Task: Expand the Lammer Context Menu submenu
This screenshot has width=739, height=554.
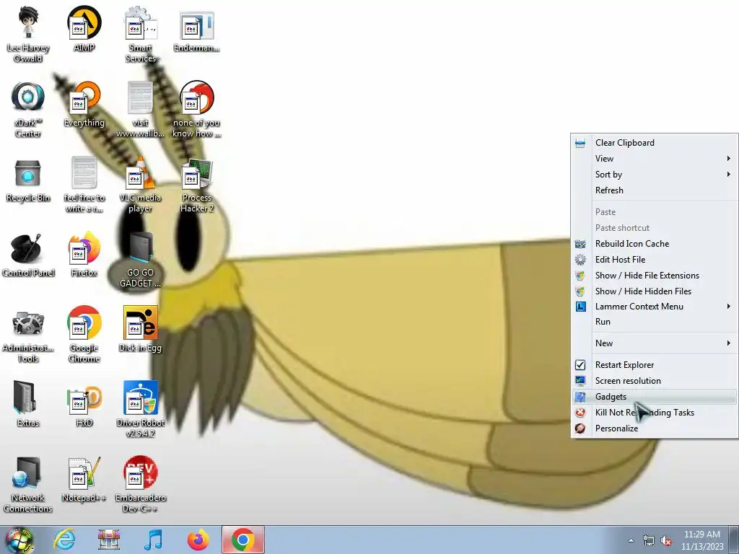Action: coord(654,307)
